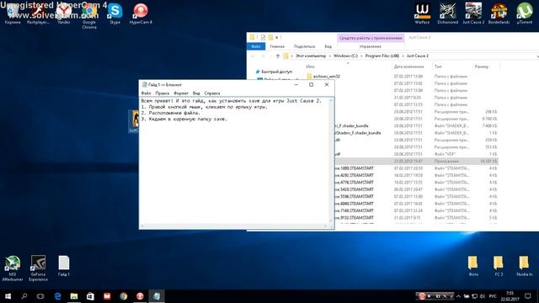Select the file ending .9132.STEAMSTART
Screen dimensions: 539x303
(x=354, y=218)
